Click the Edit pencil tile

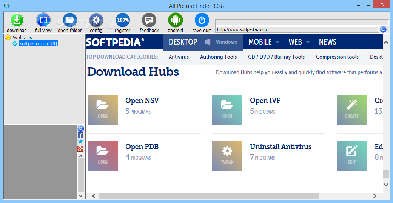coord(351,156)
